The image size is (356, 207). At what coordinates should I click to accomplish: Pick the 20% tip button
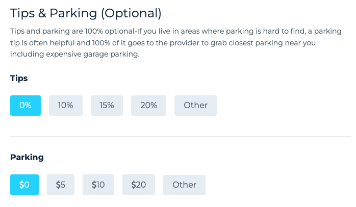coord(149,106)
